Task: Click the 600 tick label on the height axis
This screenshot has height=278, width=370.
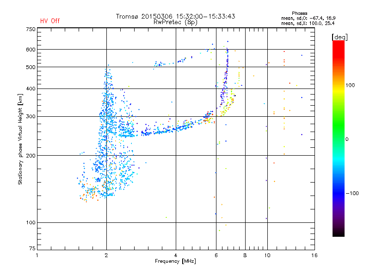Action: 31,50
